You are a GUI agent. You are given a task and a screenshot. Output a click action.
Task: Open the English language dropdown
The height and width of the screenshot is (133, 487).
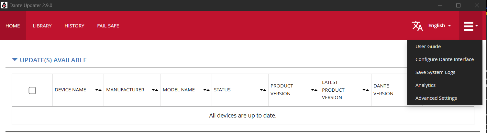coord(439,26)
